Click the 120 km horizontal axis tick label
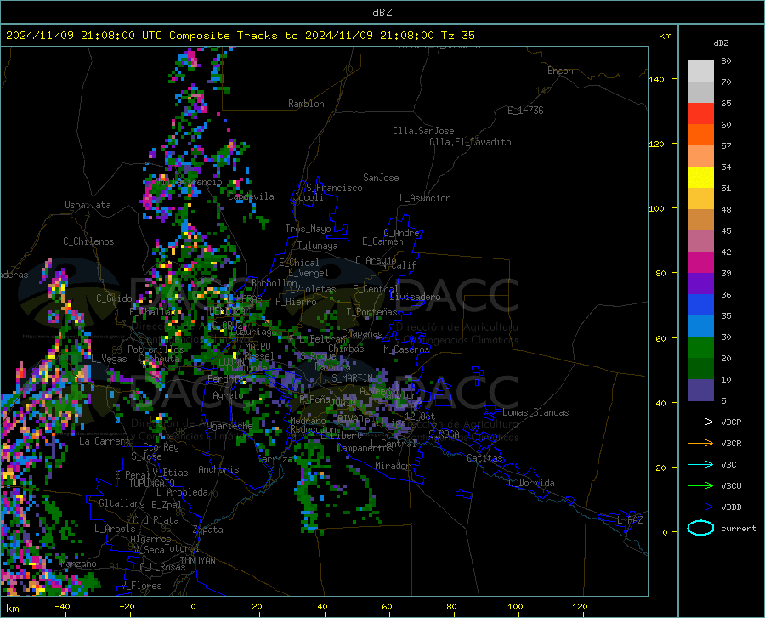Image resolution: width=765 pixels, height=618 pixels. tap(580, 606)
